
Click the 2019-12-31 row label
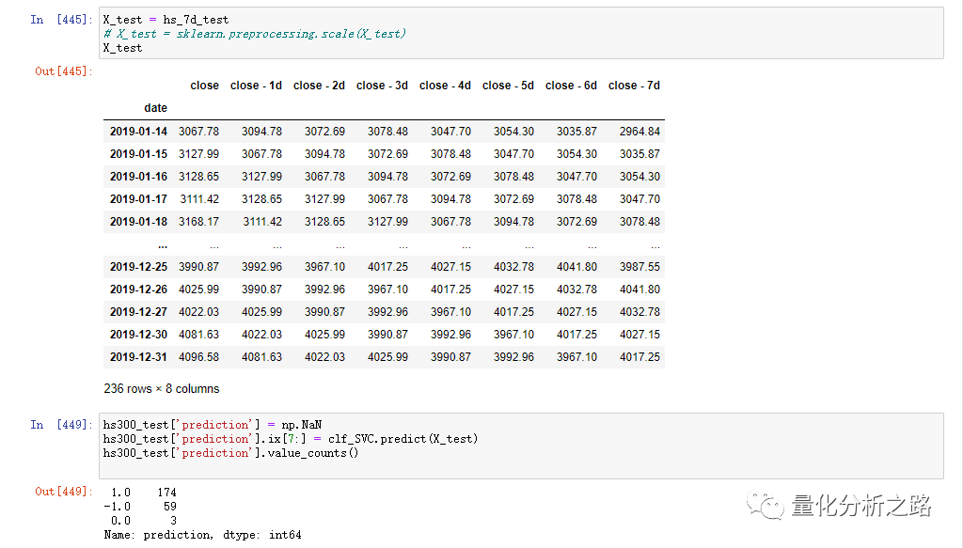tap(138, 357)
